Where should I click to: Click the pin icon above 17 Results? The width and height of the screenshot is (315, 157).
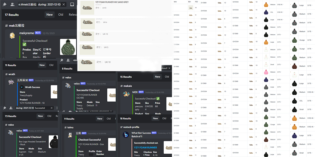point(4,4)
